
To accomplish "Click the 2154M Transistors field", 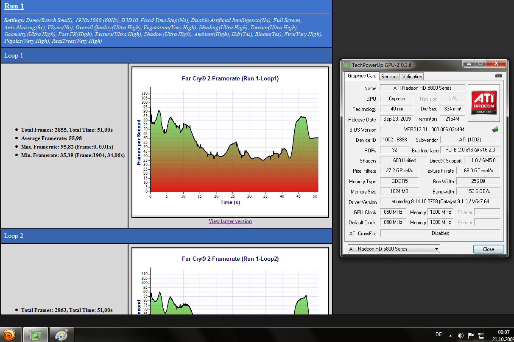I will 453,119.
